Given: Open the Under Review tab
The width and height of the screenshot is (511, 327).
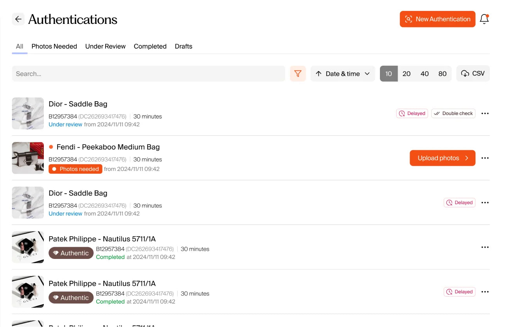Looking at the screenshot, I should 105,46.
